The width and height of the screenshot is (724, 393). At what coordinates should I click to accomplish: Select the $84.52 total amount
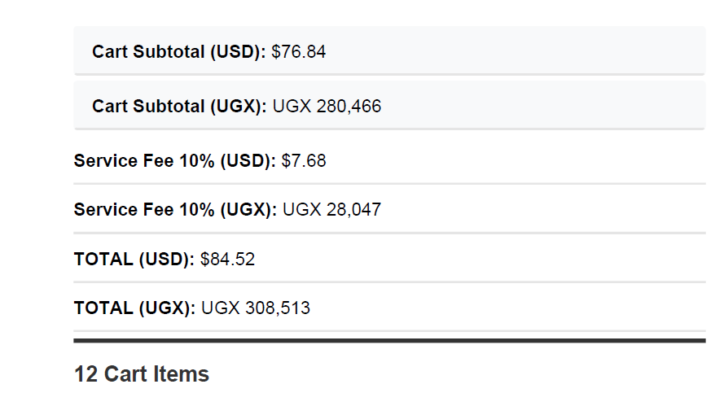[x=228, y=260]
